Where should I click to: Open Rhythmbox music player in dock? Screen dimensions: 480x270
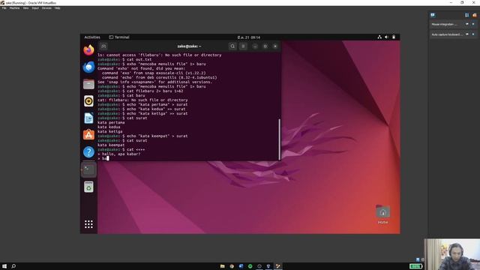88,101
